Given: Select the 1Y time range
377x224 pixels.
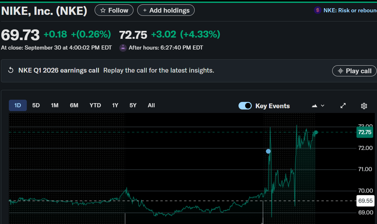Looking at the screenshot, I should point(115,105).
